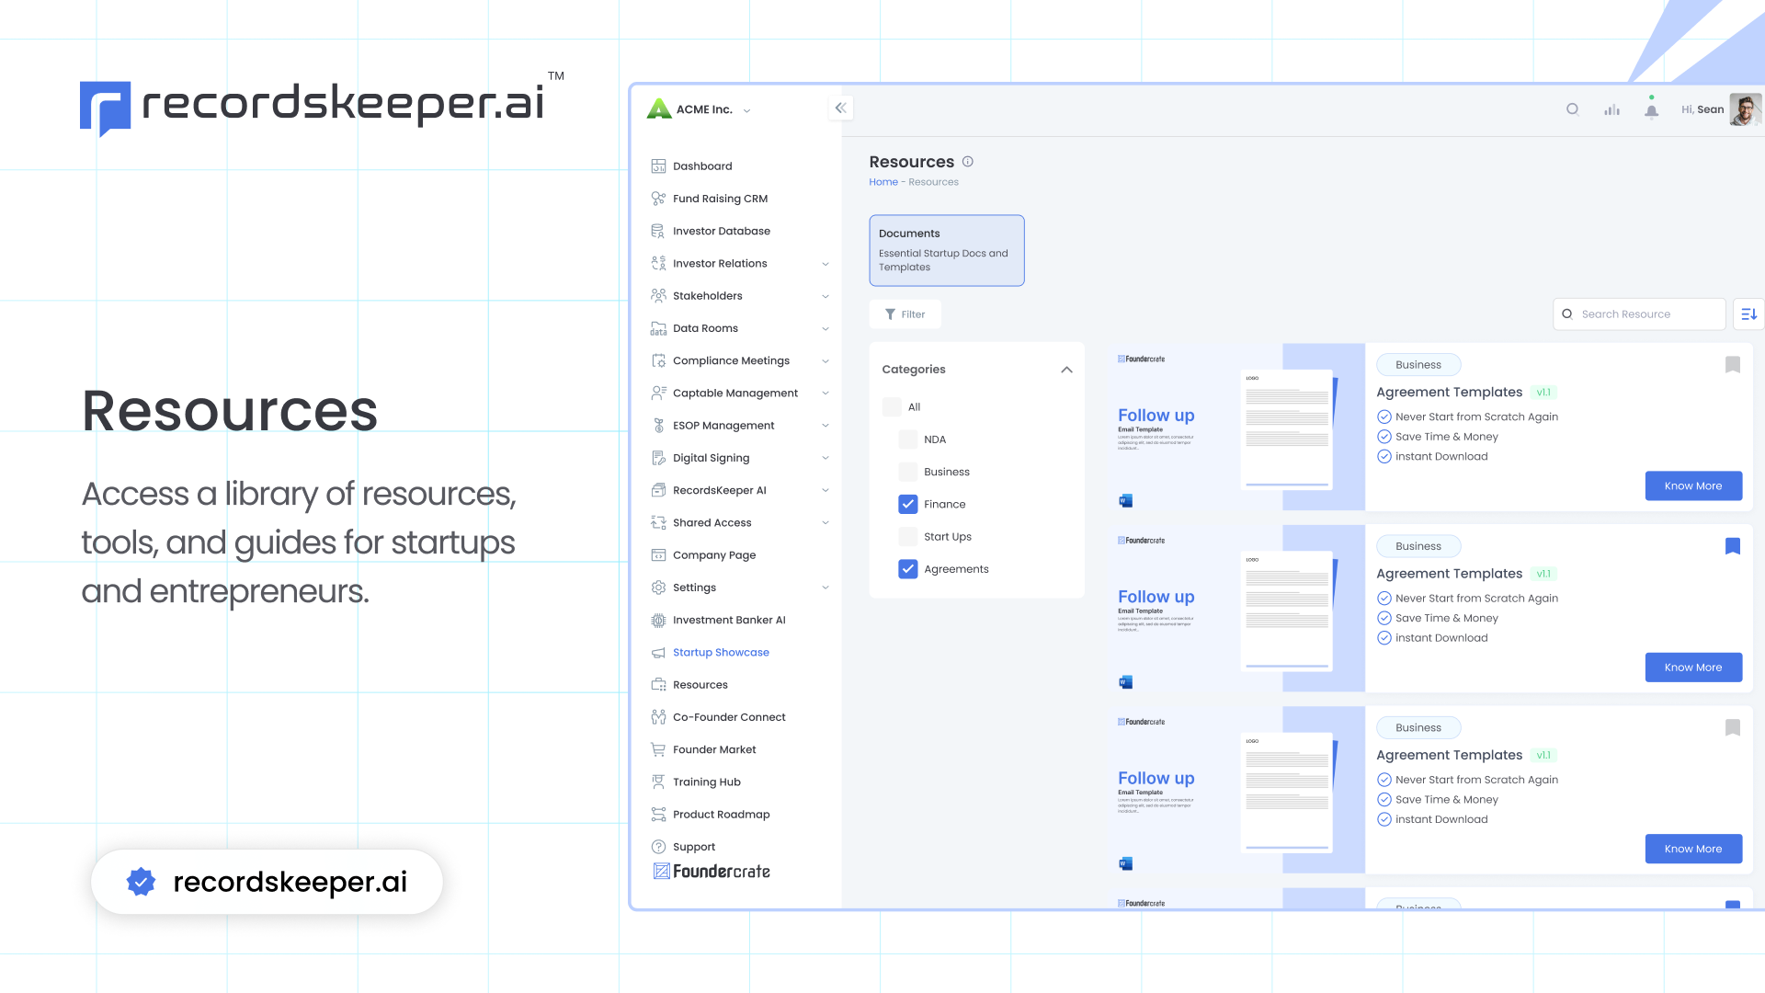Click Know More on third card
The height and width of the screenshot is (993, 1765).
[1693, 849]
